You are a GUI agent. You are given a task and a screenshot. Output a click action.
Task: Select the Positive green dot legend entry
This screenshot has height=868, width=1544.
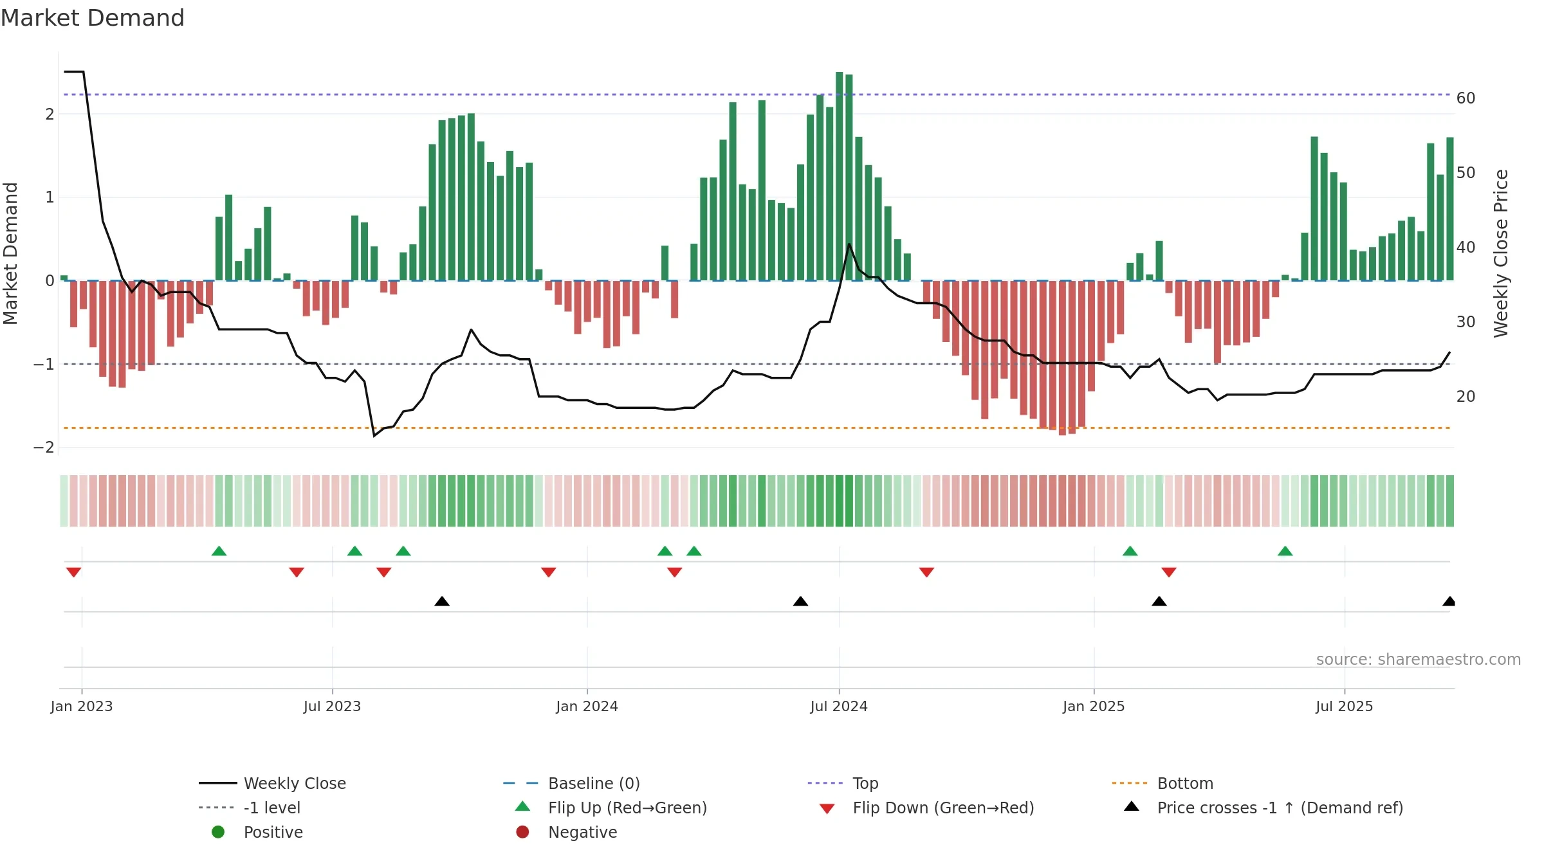coord(257,832)
